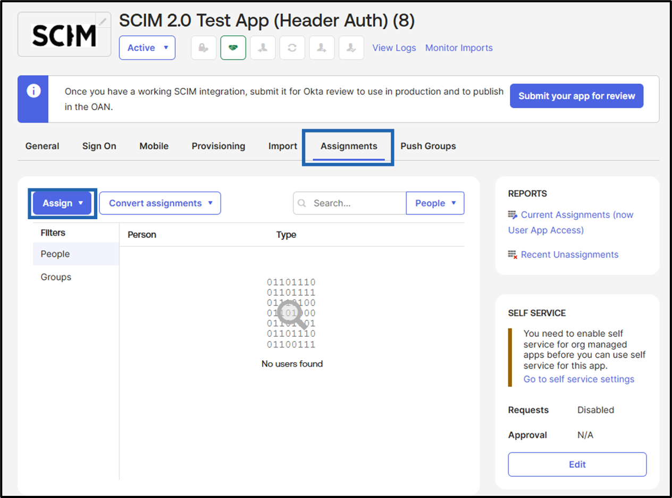Open the Push Groups tab
Viewport: 672px width, 498px height.
tap(428, 146)
